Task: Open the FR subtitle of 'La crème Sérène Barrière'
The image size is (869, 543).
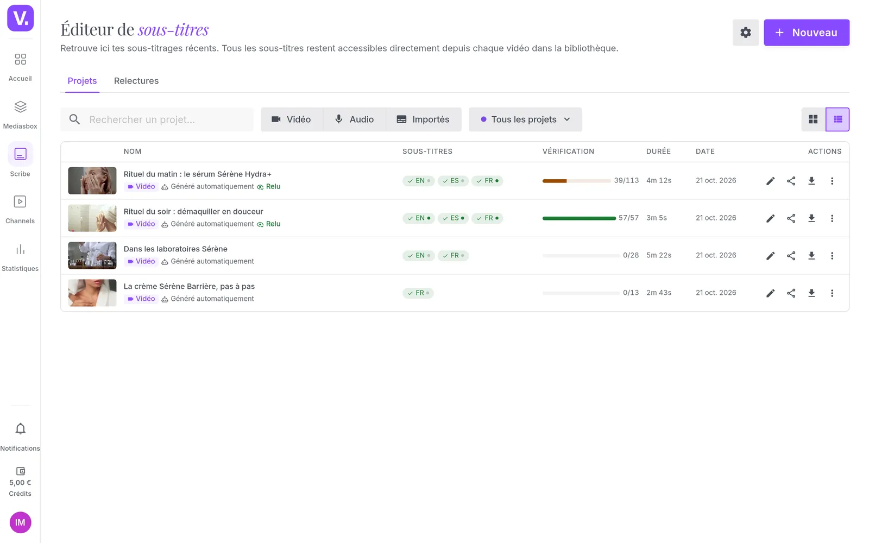Action: click(418, 293)
